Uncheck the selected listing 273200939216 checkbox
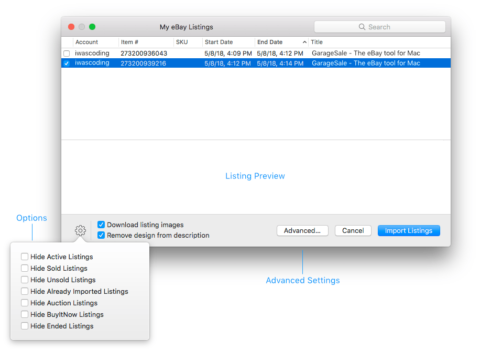Image resolution: width=480 pixels, height=351 pixels. coord(67,63)
